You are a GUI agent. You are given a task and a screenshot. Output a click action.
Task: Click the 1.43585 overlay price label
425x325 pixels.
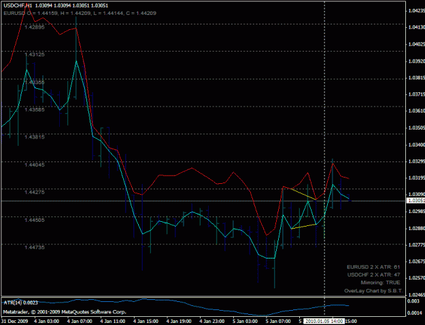coord(35,109)
